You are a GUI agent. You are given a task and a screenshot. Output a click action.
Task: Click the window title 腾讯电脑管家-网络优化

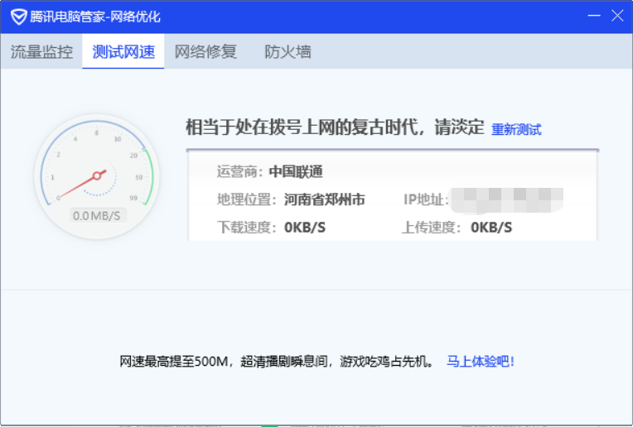95,17
